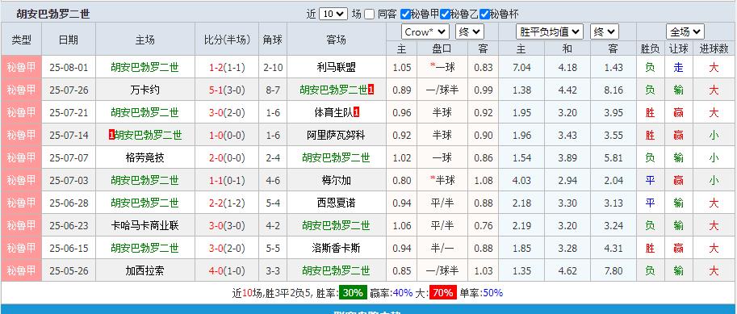Click red card badge in 25-07-14 home cell
This screenshot has width=737, height=314.
(x=111, y=136)
